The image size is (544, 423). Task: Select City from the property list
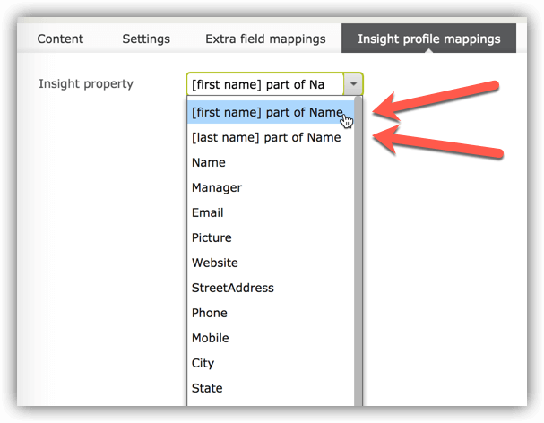(203, 363)
